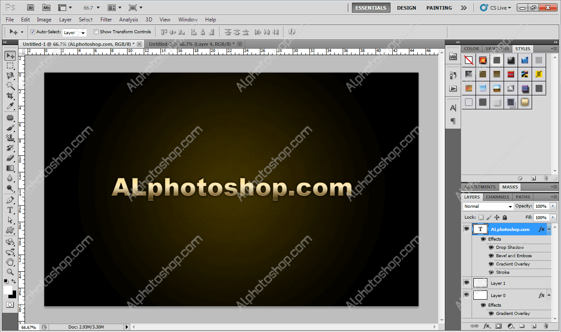Select the Move tool
This screenshot has width=561, height=332.
point(10,56)
